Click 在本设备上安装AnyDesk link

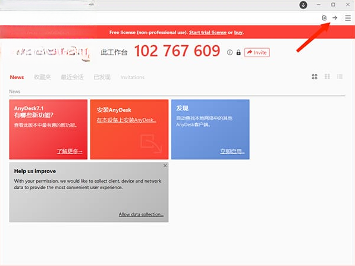click(x=126, y=120)
